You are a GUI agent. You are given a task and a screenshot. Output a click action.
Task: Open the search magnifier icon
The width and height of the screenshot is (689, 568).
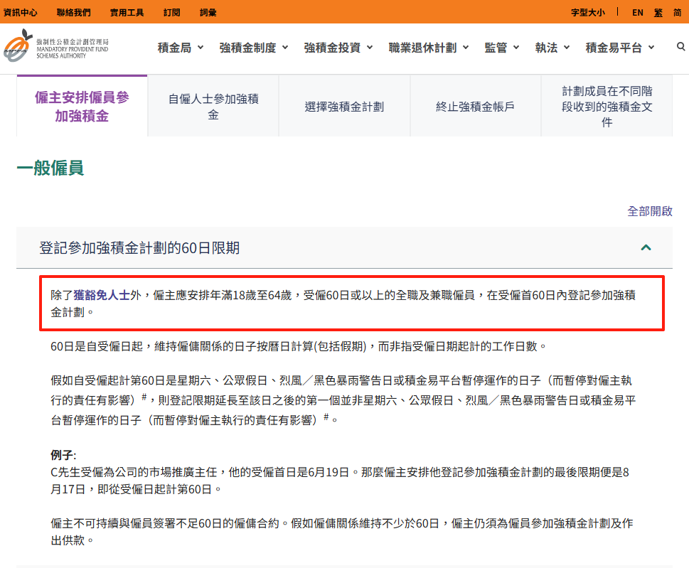[x=681, y=47]
